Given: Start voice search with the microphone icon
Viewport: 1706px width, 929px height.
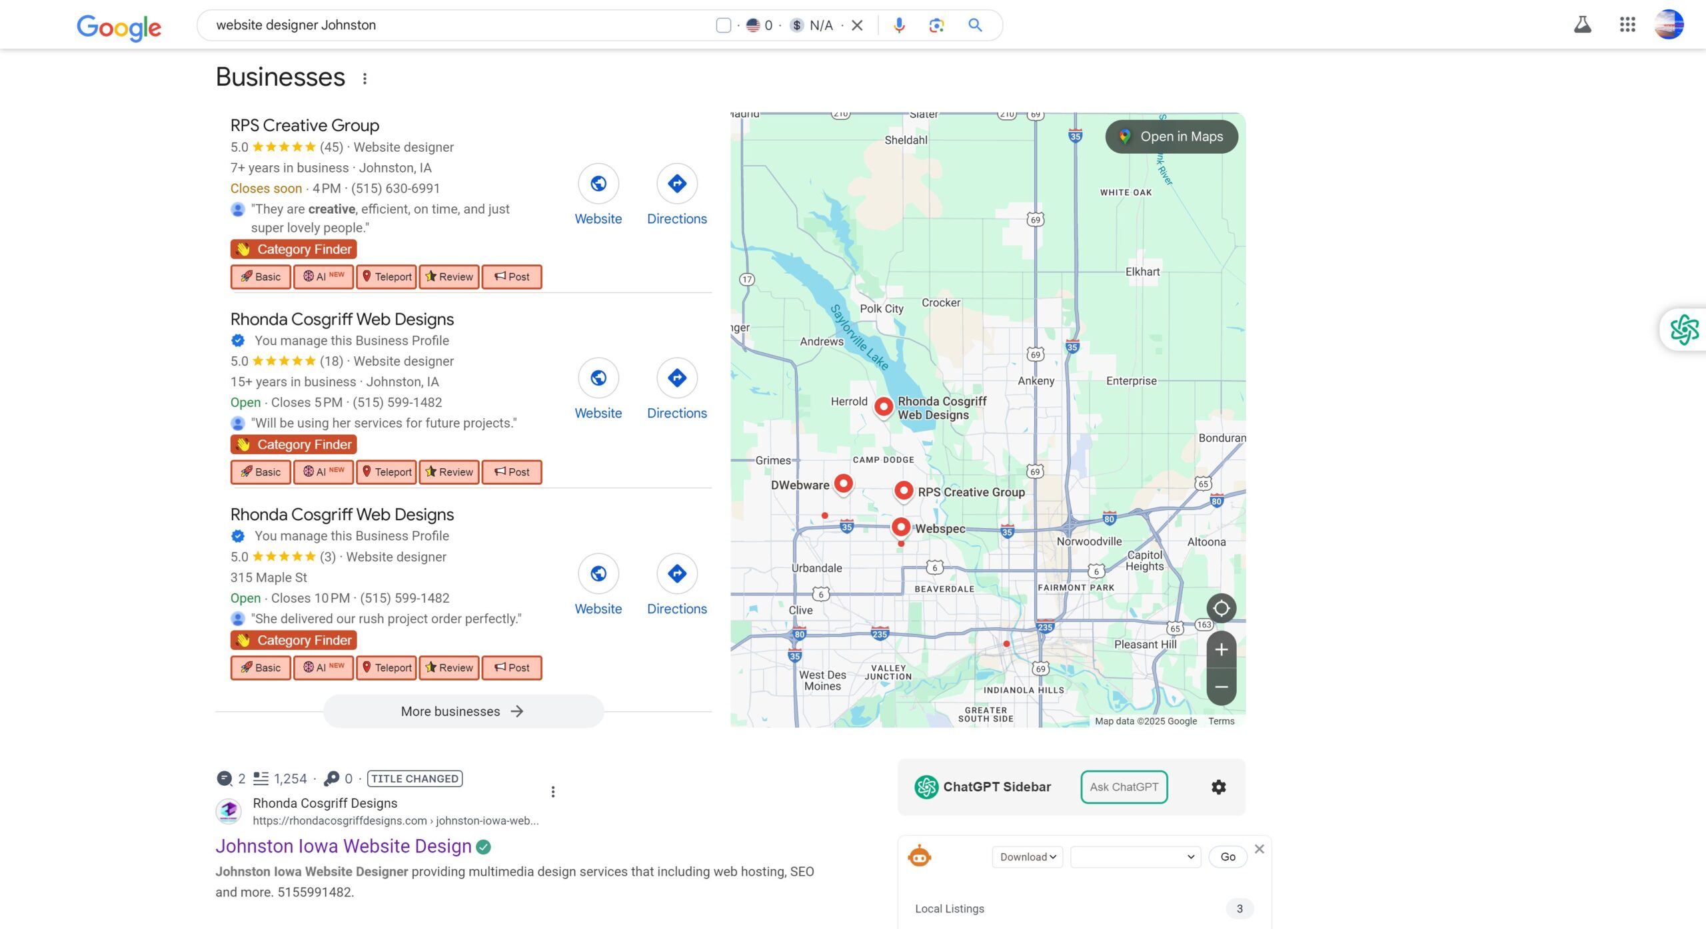Looking at the screenshot, I should [x=899, y=25].
